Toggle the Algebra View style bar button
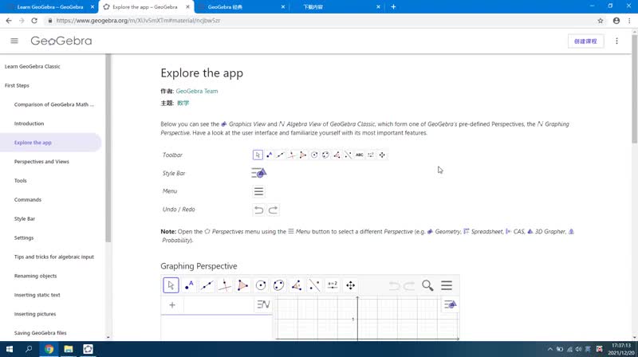The image size is (638, 357). pos(263,304)
